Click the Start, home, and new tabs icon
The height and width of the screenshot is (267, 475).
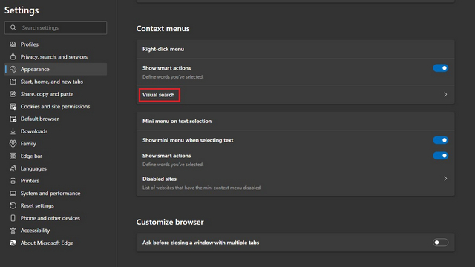13,82
